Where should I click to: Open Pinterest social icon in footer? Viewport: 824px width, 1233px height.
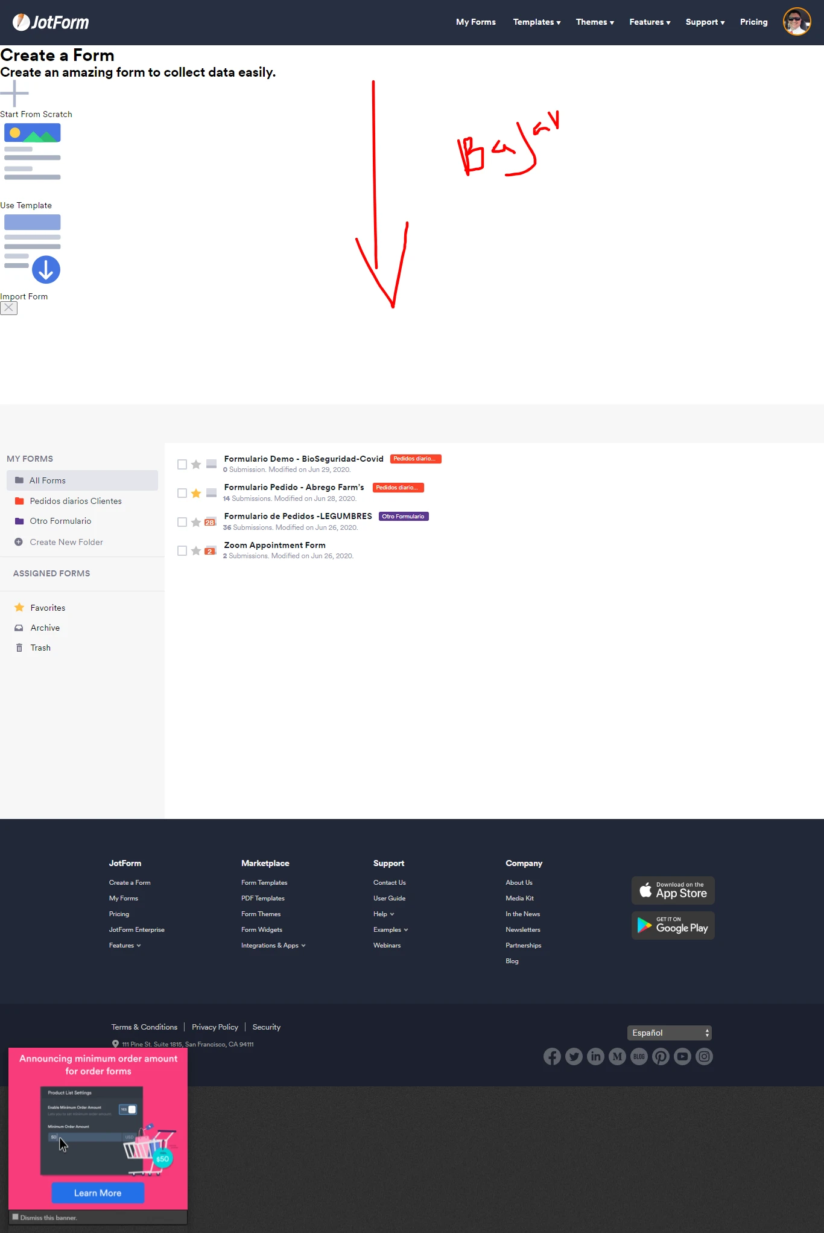[661, 1056]
